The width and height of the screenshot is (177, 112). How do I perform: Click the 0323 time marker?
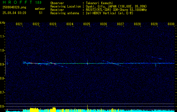point(53,24)
